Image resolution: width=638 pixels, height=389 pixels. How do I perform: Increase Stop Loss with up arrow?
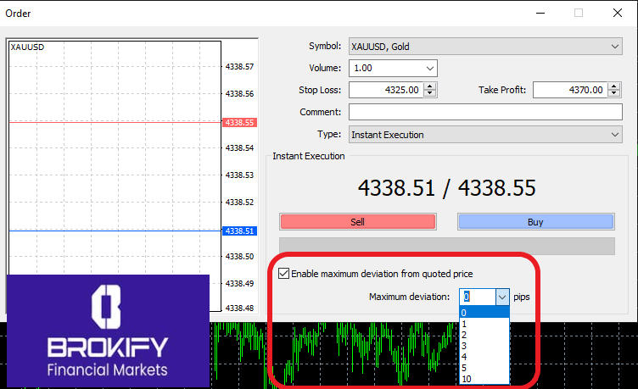click(x=430, y=86)
